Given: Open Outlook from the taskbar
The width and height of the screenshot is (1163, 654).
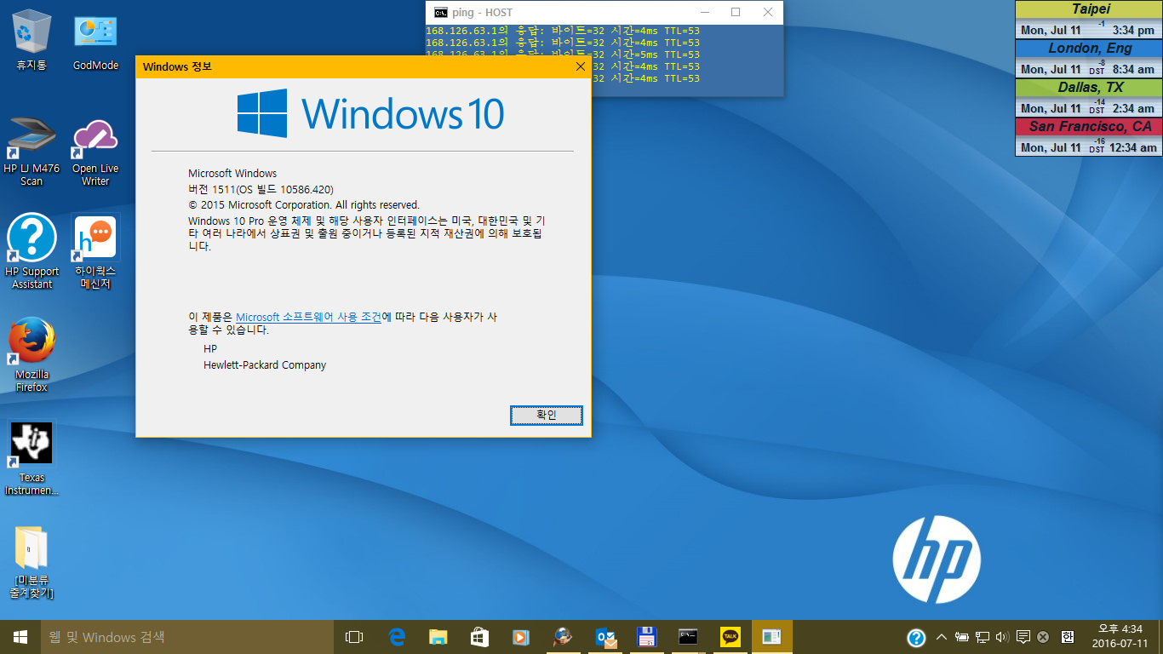Looking at the screenshot, I should pyautogui.click(x=605, y=637).
